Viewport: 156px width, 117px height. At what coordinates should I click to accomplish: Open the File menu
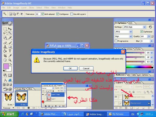point(3,8)
